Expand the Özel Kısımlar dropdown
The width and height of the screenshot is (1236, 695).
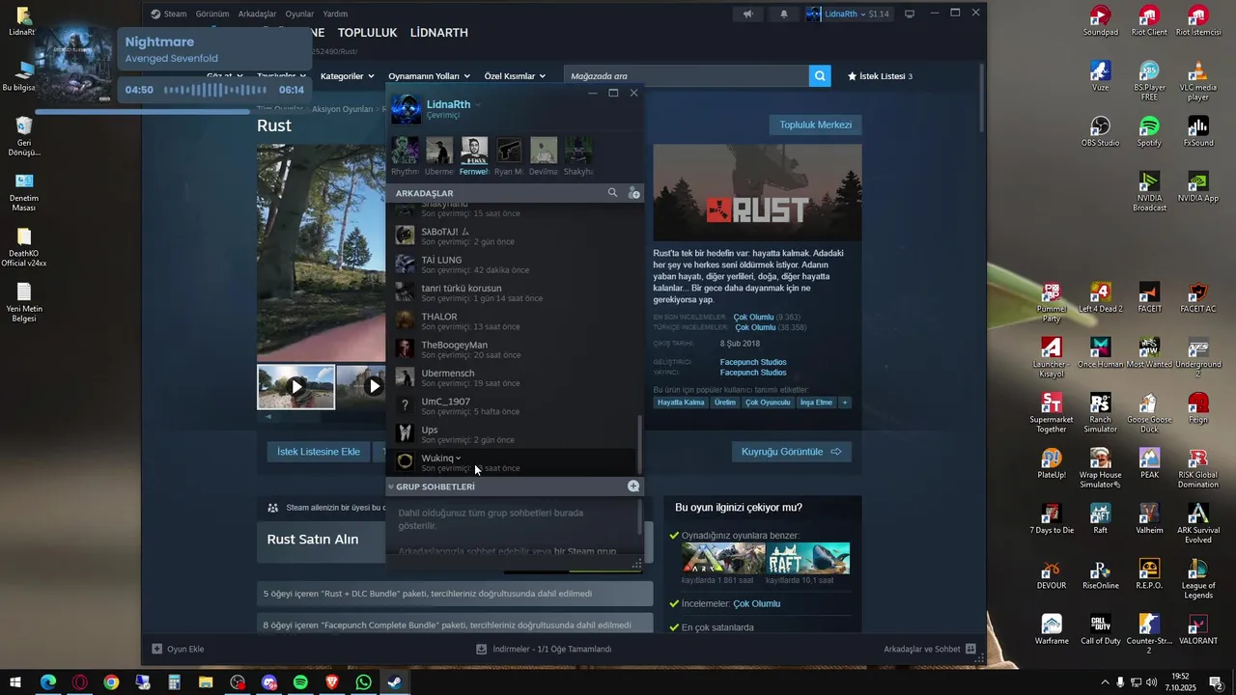click(x=515, y=76)
